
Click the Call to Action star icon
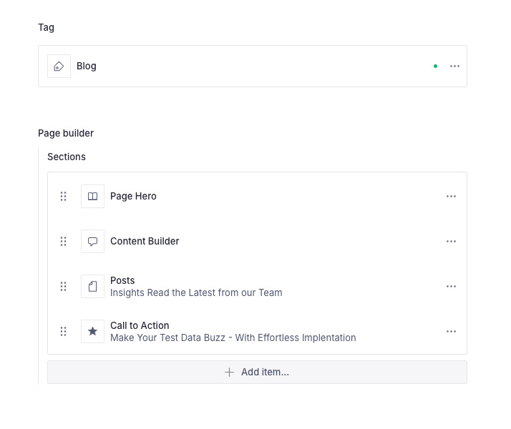pyautogui.click(x=92, y=331)
